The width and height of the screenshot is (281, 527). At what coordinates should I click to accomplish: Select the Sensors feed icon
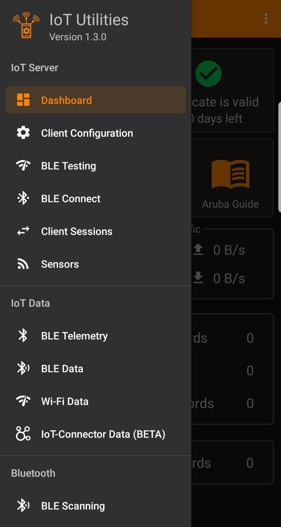pyautogui.click(x=23, y=264)
